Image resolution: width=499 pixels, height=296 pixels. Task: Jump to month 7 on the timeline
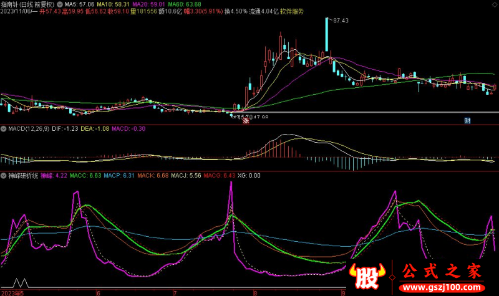(x=175, y=293)
